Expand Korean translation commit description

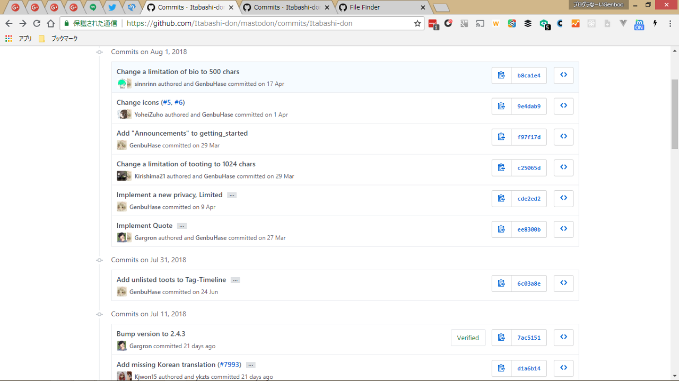251,365
